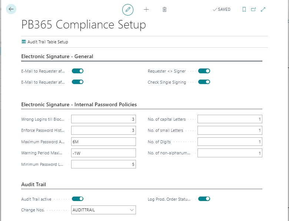Image resolution: width=289 pixels, height=221 pixels.
Task: Click Requester <> Signer label
Action: 167,71
